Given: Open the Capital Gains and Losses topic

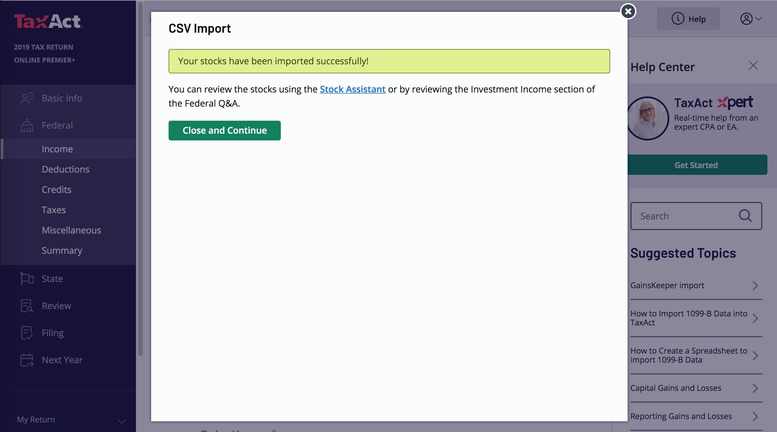Looking at the screenshot, I should 676,388.
